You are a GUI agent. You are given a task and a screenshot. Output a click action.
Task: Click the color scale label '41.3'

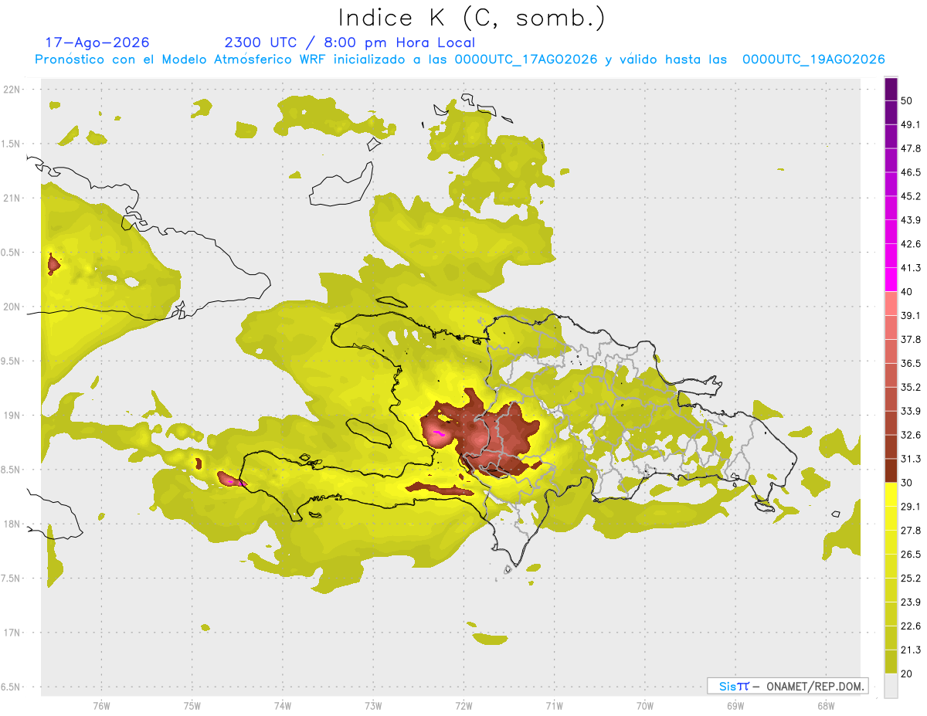point(911,268)
